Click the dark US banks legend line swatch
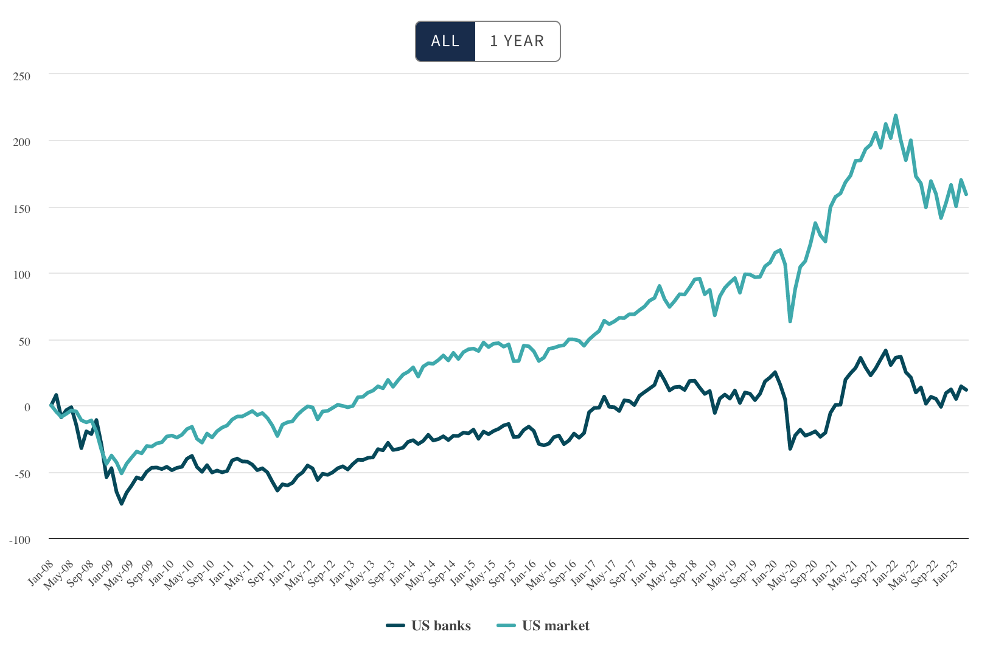 pos(395,625)
